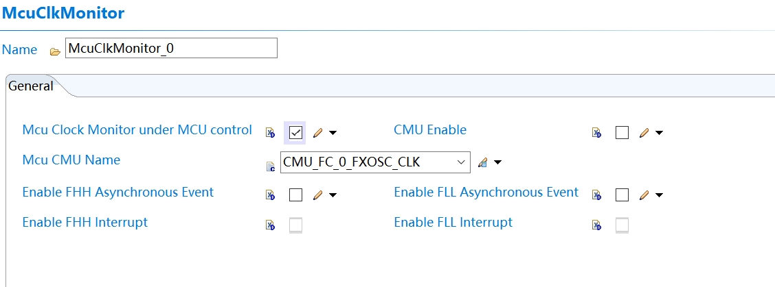Tick Enable FLL Asynchronous Event checkbox
The image size is (775, 287).
pos(622,195)
